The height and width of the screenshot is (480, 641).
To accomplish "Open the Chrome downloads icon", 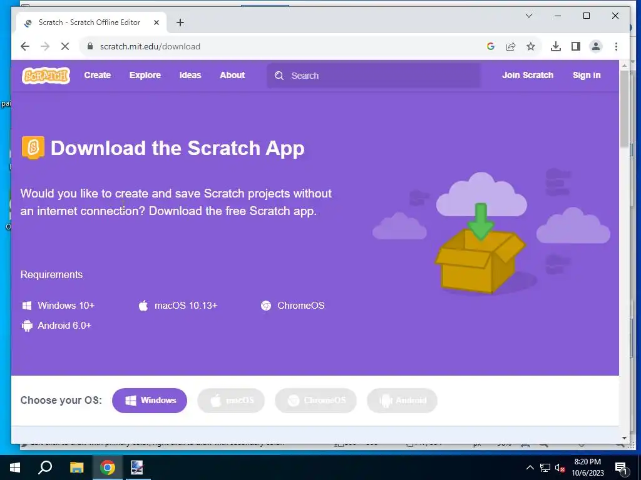I will (556, 46).
